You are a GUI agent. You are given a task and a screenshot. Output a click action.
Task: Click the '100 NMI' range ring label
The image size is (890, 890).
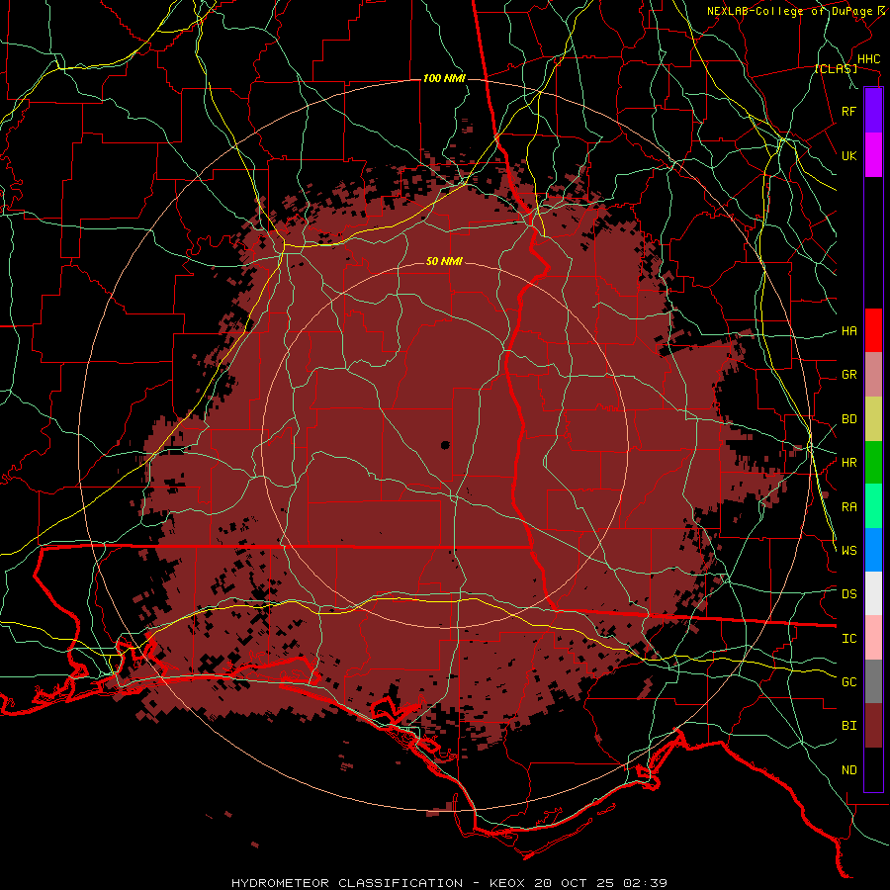[x=444, y=78]
